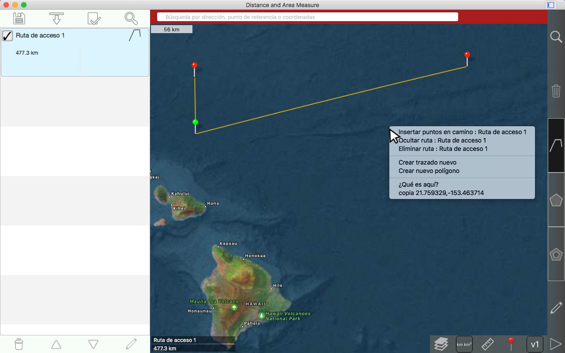Image resolution: width=565 pixels, height=353 pixels.
Task: Click the sidebar toggle icon in title bar
Action: click(550, 5)
